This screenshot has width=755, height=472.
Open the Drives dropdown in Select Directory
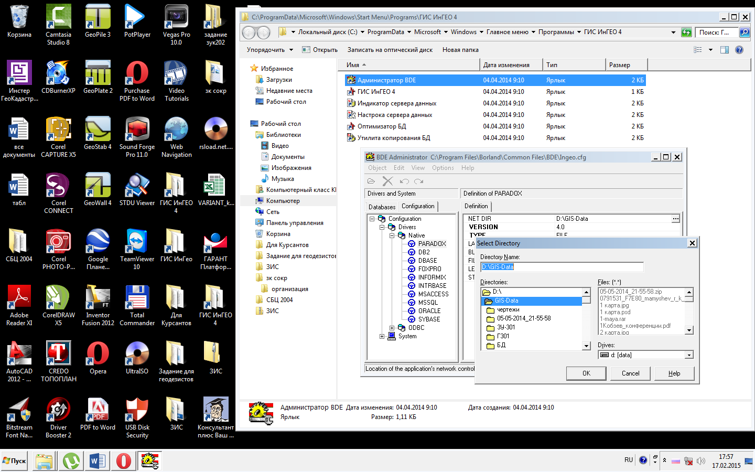689,355
